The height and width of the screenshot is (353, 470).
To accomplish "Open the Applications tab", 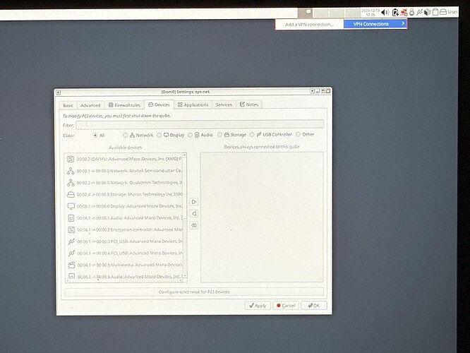I will tap(193, 104).
